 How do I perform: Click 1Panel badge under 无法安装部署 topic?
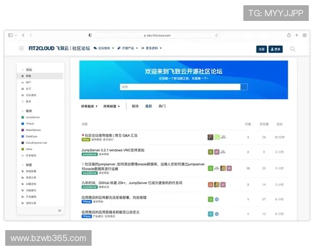coord(87,201)
